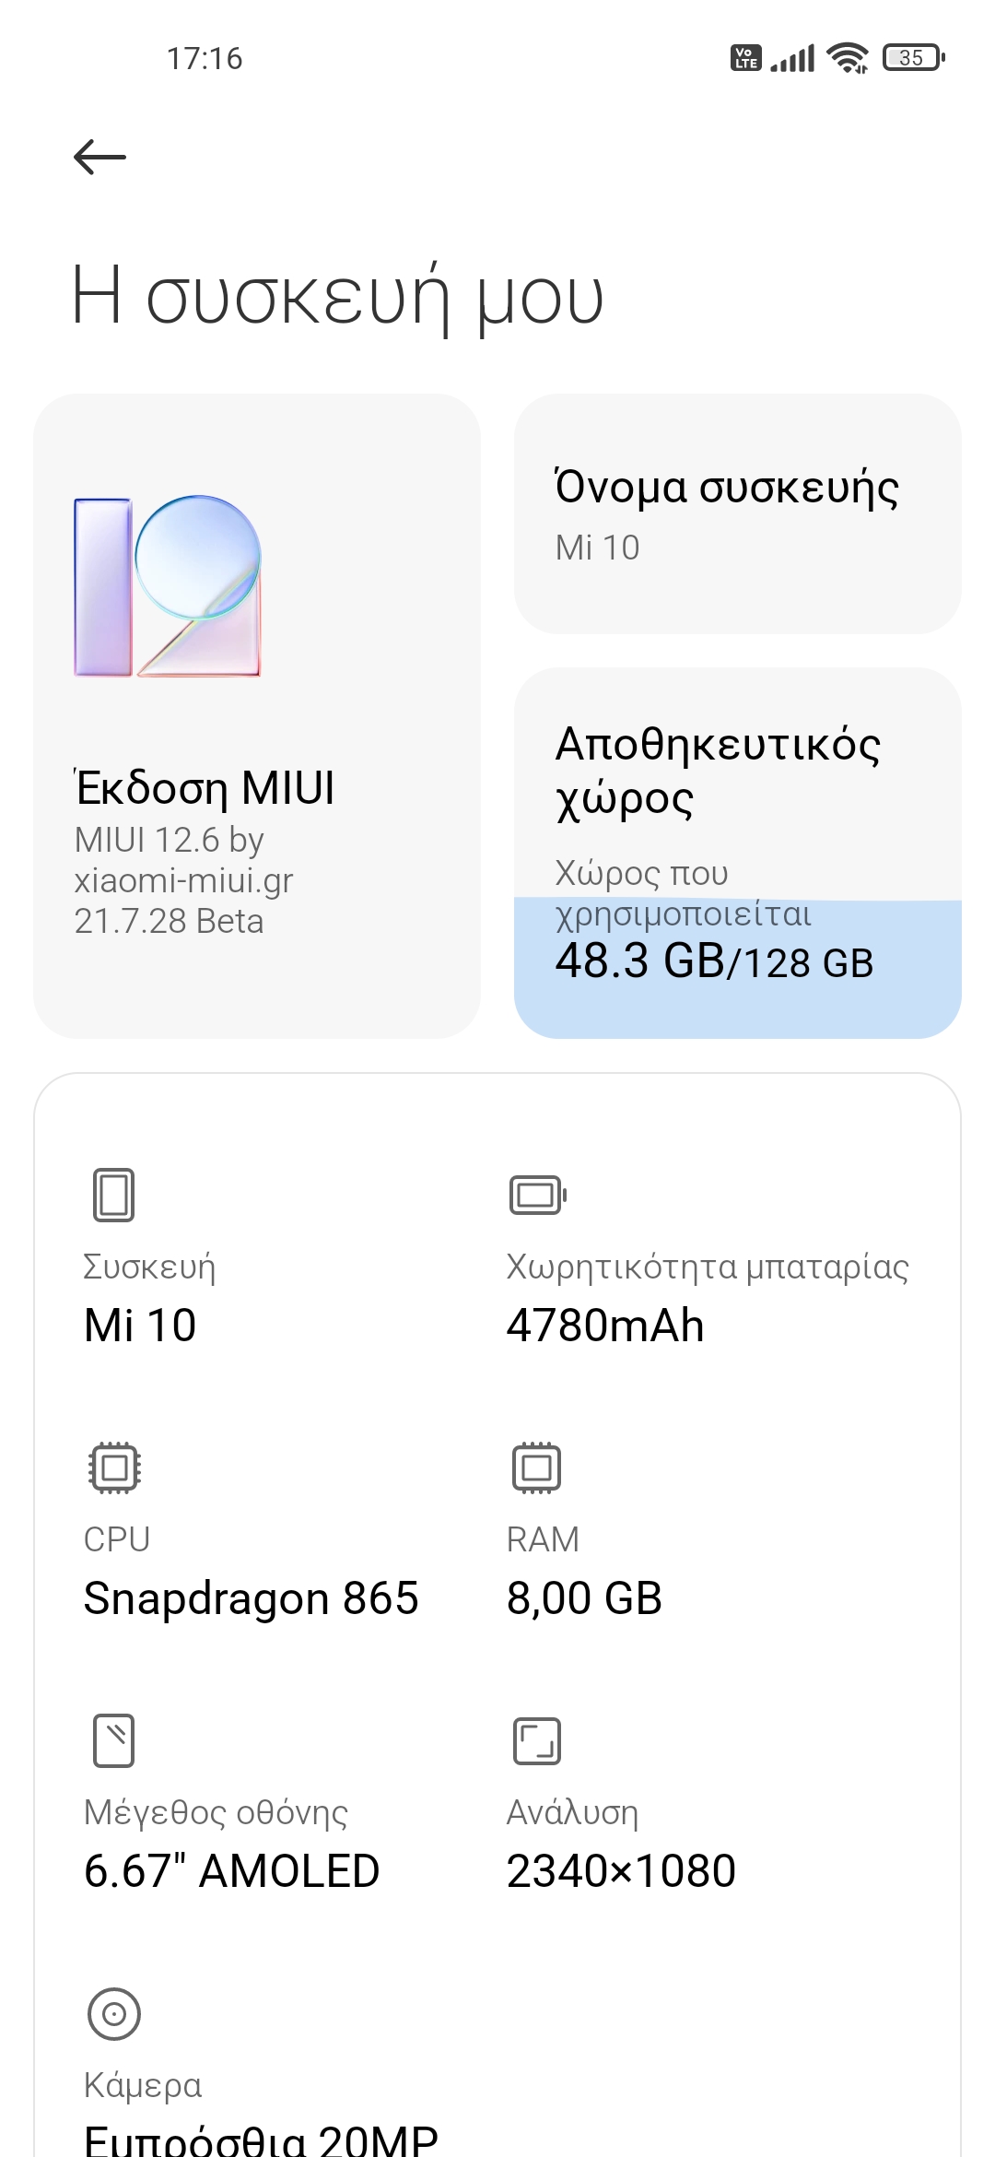Tap the battery capacity icon
The height and width of the screenshot is (2157, 995).
[x=537, y=1195]
